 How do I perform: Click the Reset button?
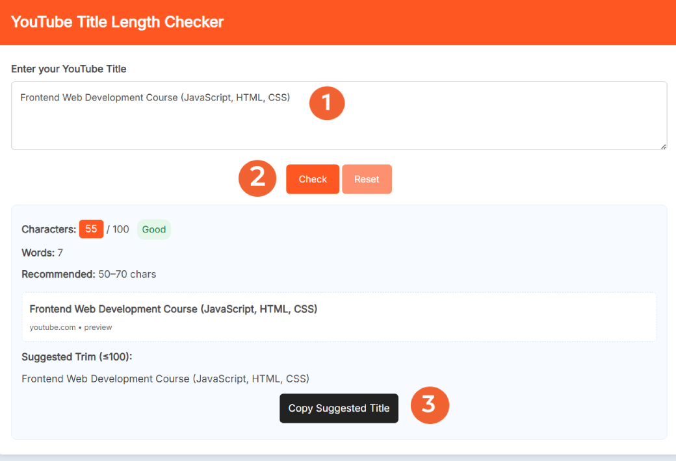(x=367, y=179)
